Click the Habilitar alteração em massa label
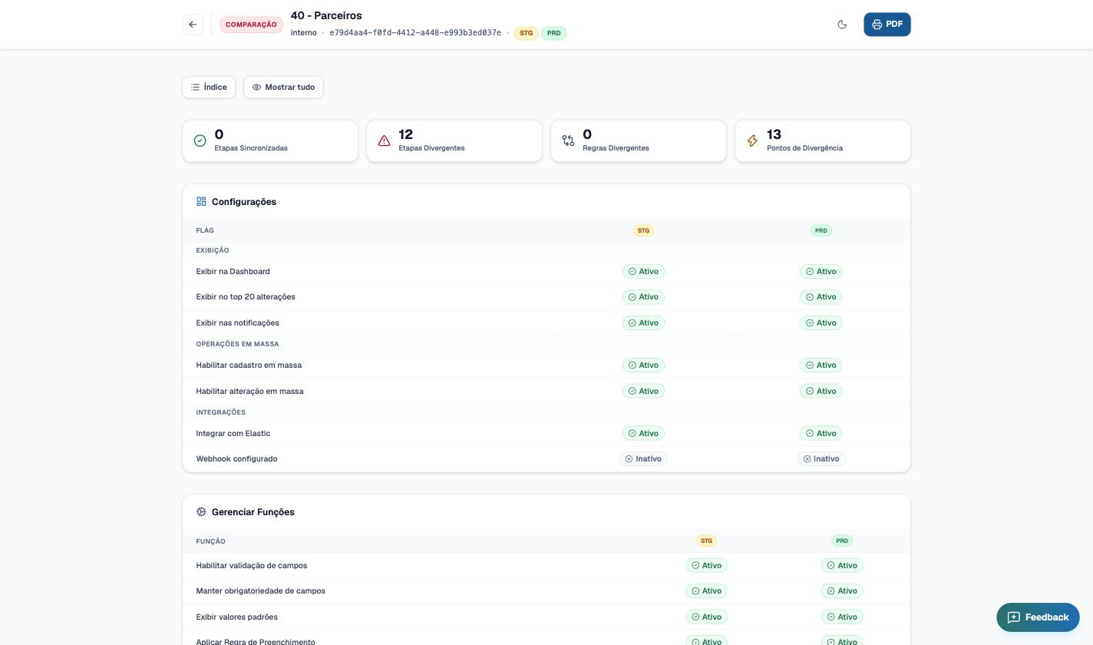The image size is (1093, 645). point(249,391)
